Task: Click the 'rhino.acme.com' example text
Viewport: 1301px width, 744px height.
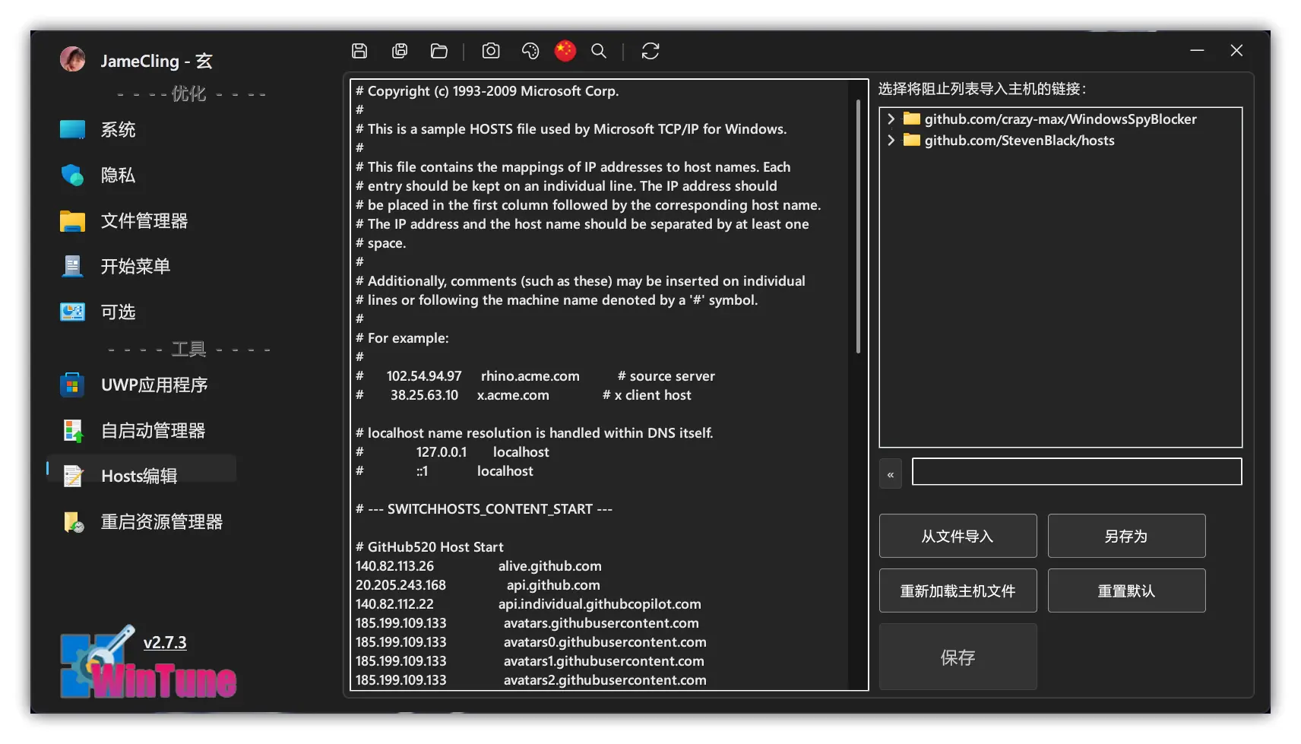Action: pyautogui.click(x=530, y=375)
